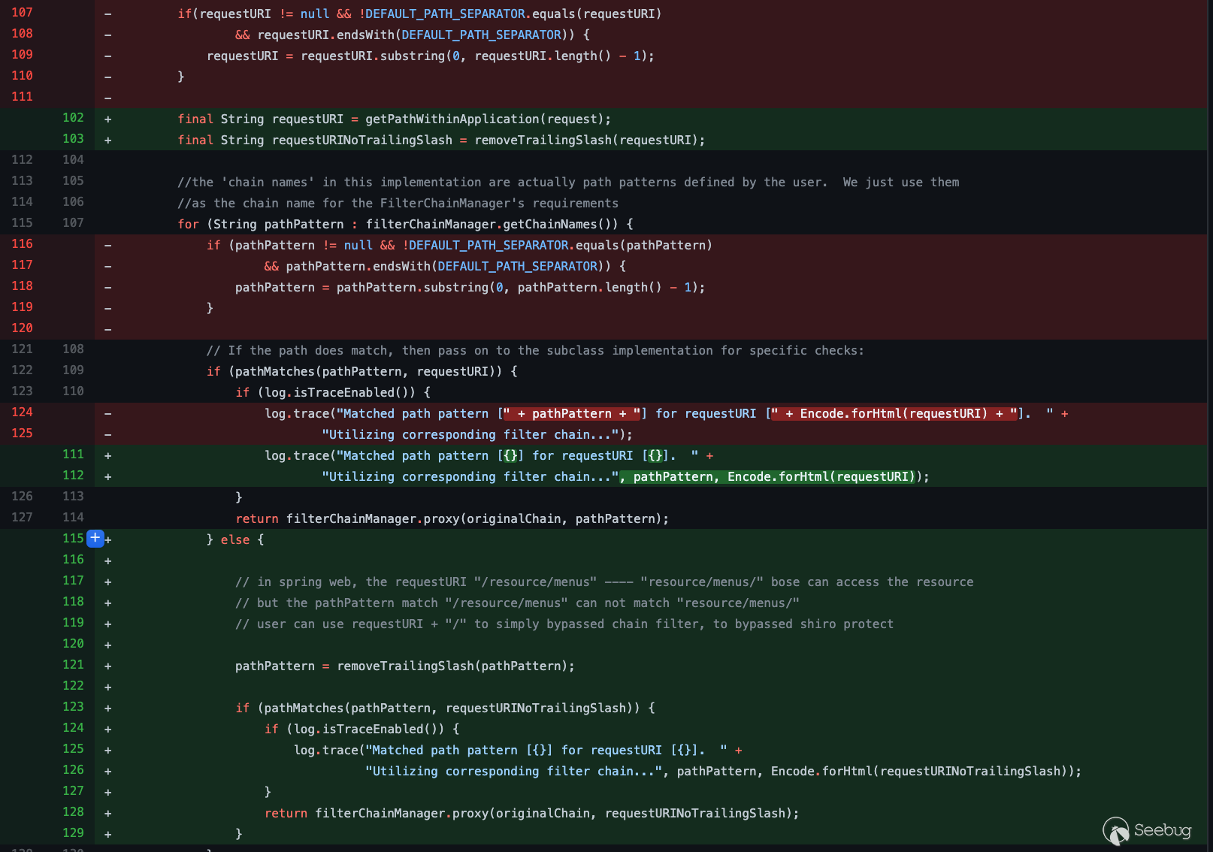Click the line 'if (pathMatches(pathPattern, requestURINoTrailingSlash)) {'
Screen dimensions: 1213x852
click(445, 708)
